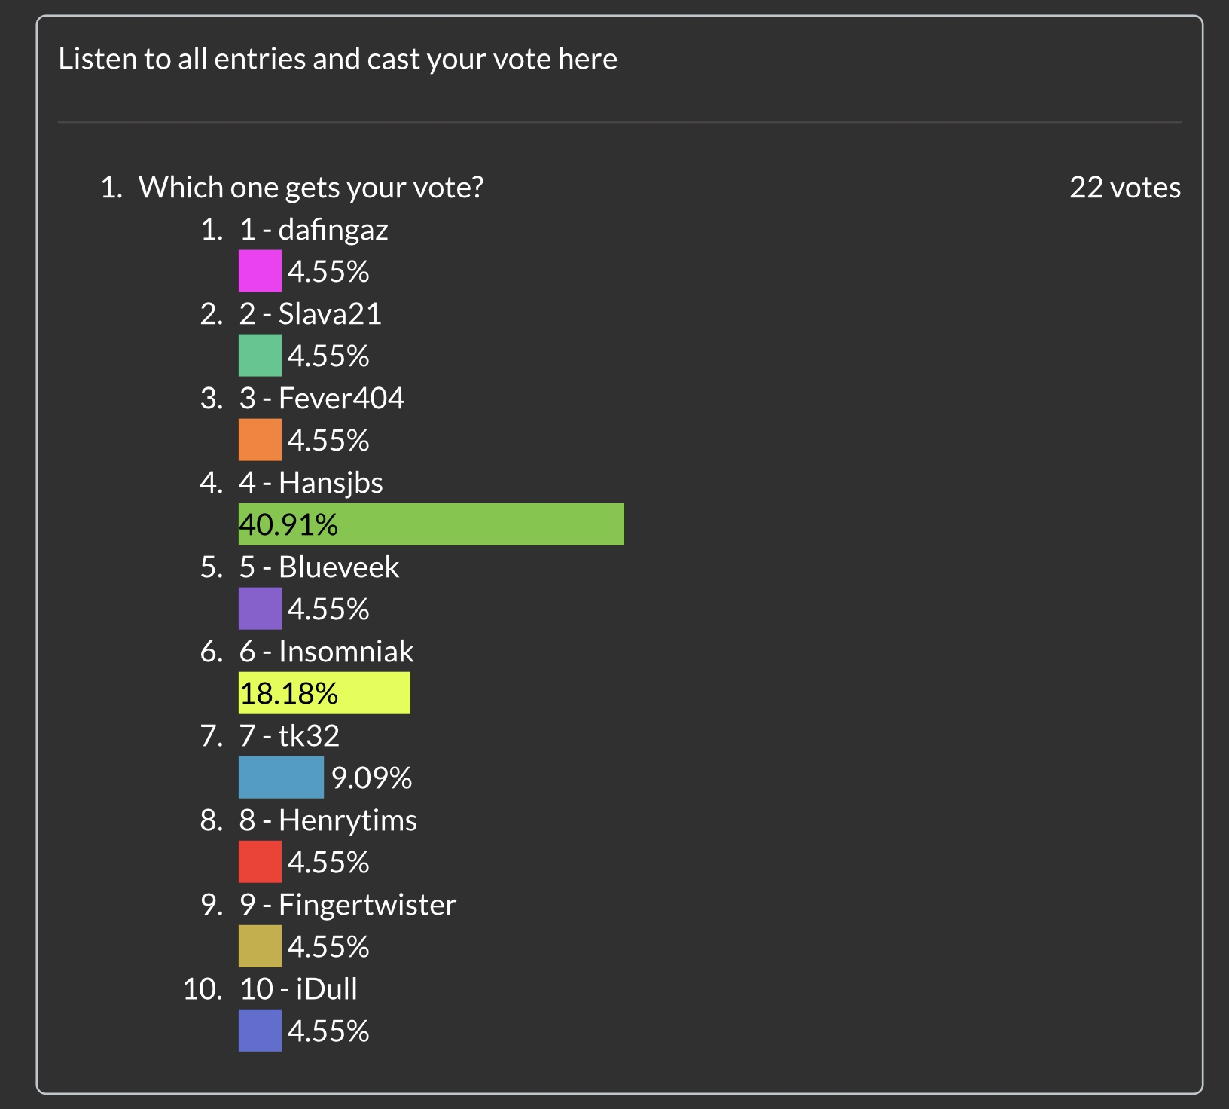Click the teal bar for Slava21
Image resolution: width=1229 pixels, height=1109 pixels.
click(260, 356)
